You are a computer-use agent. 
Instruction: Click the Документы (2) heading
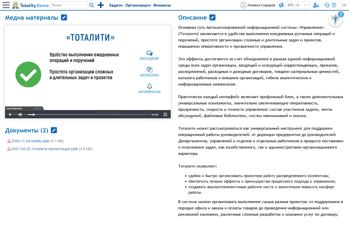(27, 130)
